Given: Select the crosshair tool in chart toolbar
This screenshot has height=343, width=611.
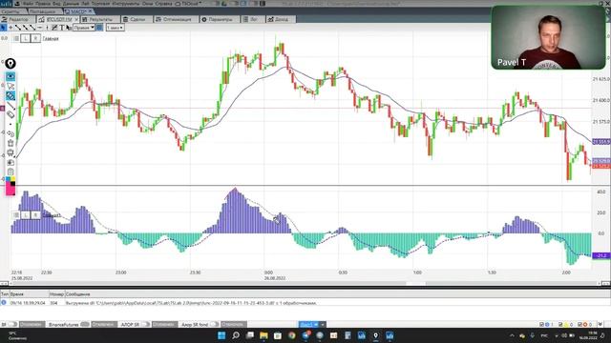Looking at the screenshot, I should pos(11,28).
